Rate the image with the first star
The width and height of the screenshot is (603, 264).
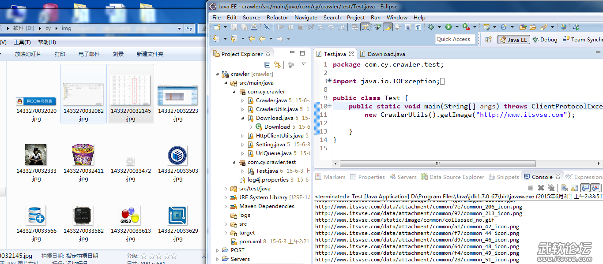pyautogui.click(x=144, y=256)
